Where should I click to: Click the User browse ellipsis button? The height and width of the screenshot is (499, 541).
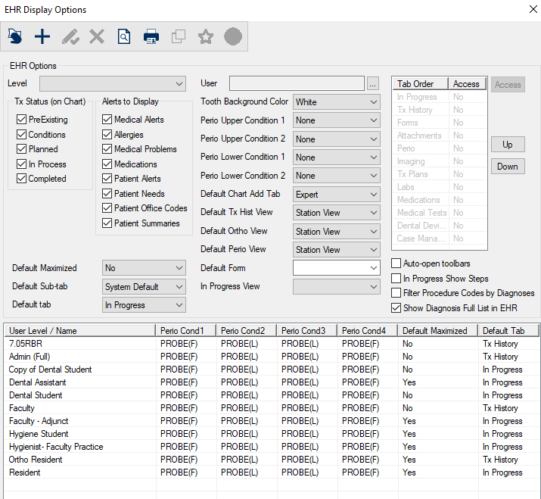(x=372, y=83)
